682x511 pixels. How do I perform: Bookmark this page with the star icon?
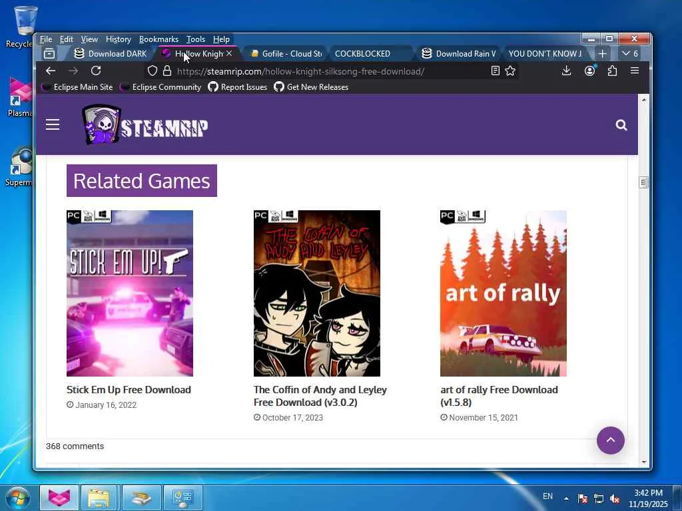510,71
